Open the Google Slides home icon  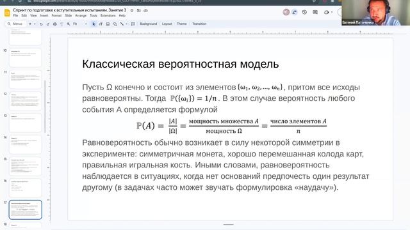(x=7, y=13)
